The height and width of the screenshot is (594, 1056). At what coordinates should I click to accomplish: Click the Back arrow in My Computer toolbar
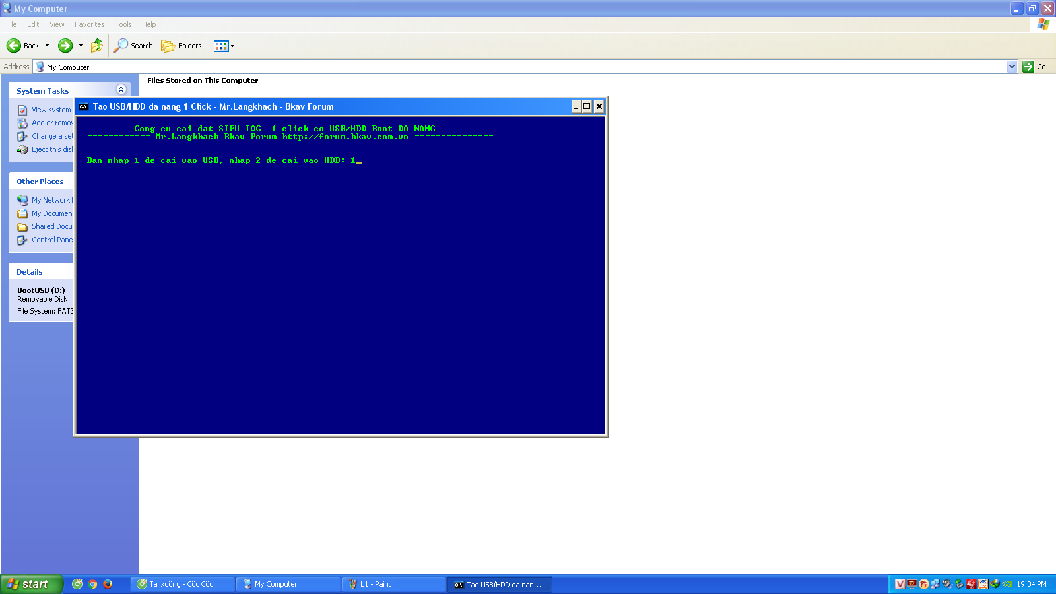(x=14, y=46)
